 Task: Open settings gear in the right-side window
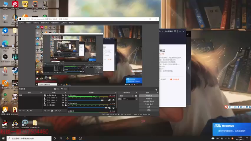(175, 31)
